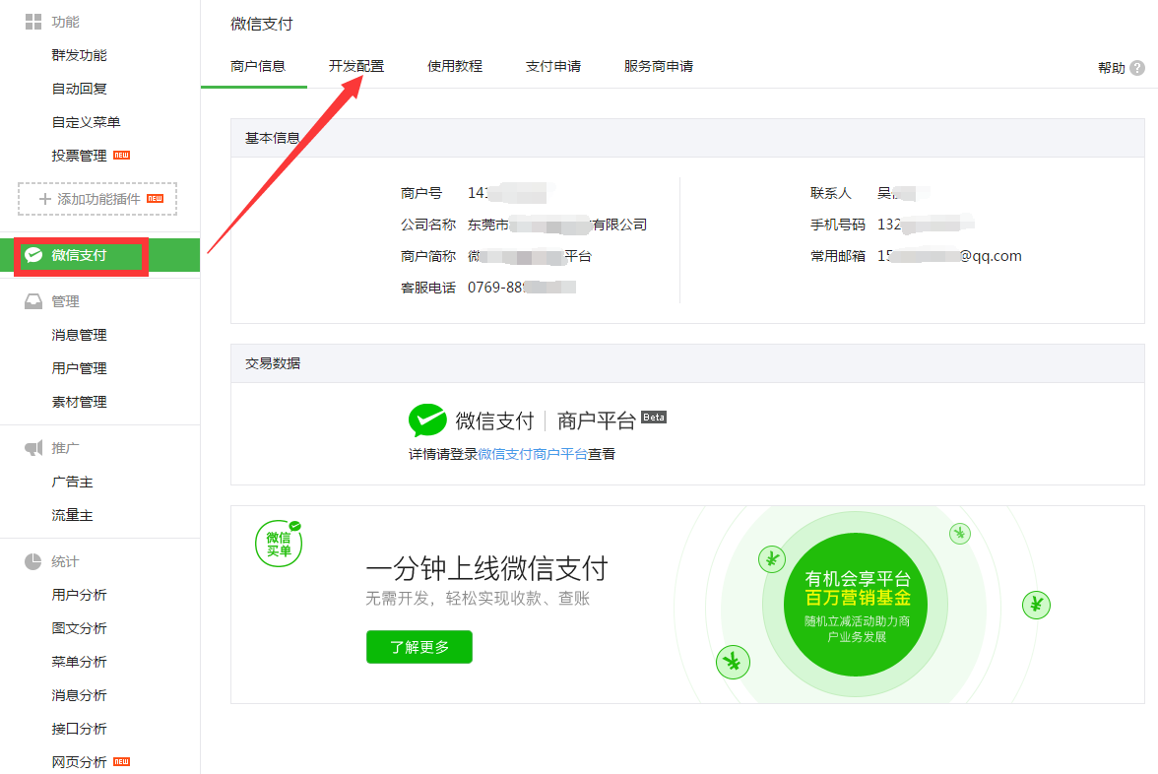Viewport: 1158px width, 774px height.
Task: Click the 公司名称 label
Action: coord(428,225)
